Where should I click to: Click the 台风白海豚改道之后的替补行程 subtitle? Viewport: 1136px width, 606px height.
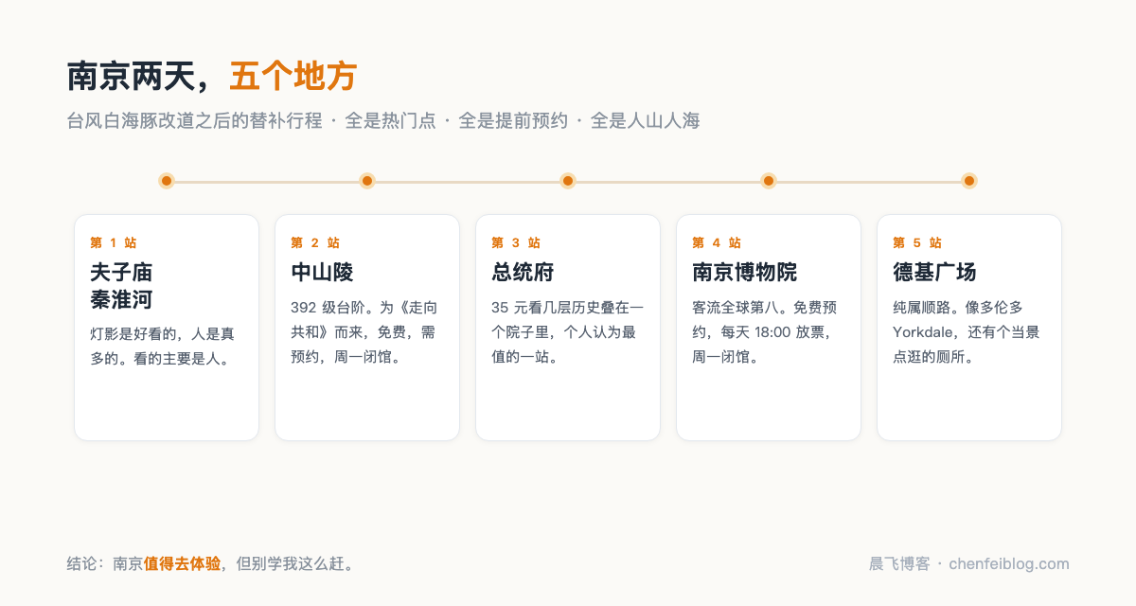pos(195,121)
